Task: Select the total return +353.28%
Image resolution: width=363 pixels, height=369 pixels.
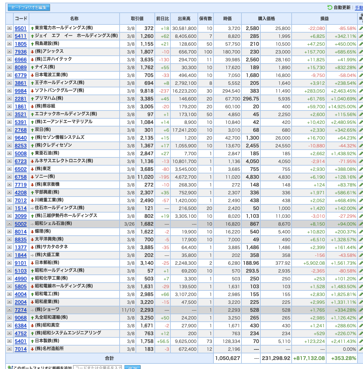Action: click(343, 358)
